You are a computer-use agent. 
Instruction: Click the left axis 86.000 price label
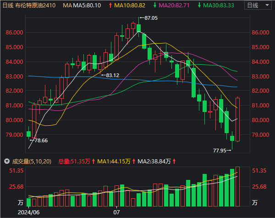pyautogui.click(x=14, y=33)
